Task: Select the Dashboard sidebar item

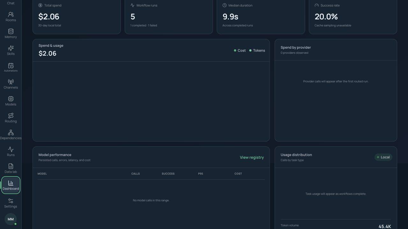Action: pyautogui.click(x=11, y=185)
